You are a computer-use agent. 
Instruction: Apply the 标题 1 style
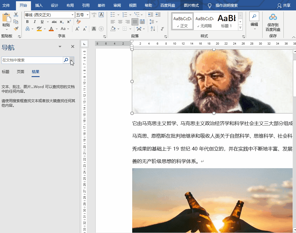[226, 21]
